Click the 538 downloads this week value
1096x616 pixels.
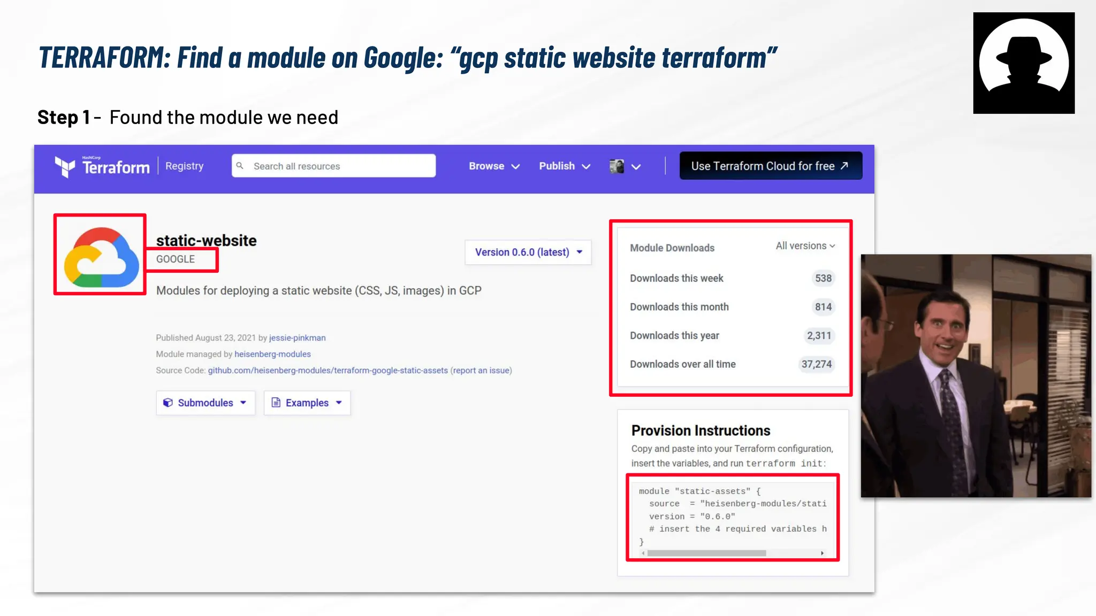[823, 278]
